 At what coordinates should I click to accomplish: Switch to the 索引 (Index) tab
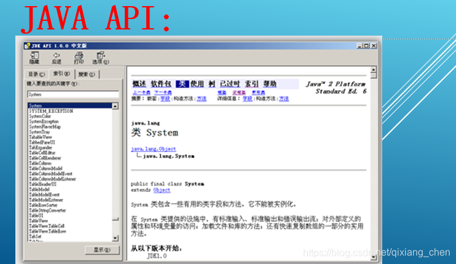click(61, 74)
